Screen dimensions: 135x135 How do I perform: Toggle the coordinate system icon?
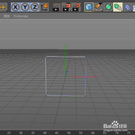45,7
